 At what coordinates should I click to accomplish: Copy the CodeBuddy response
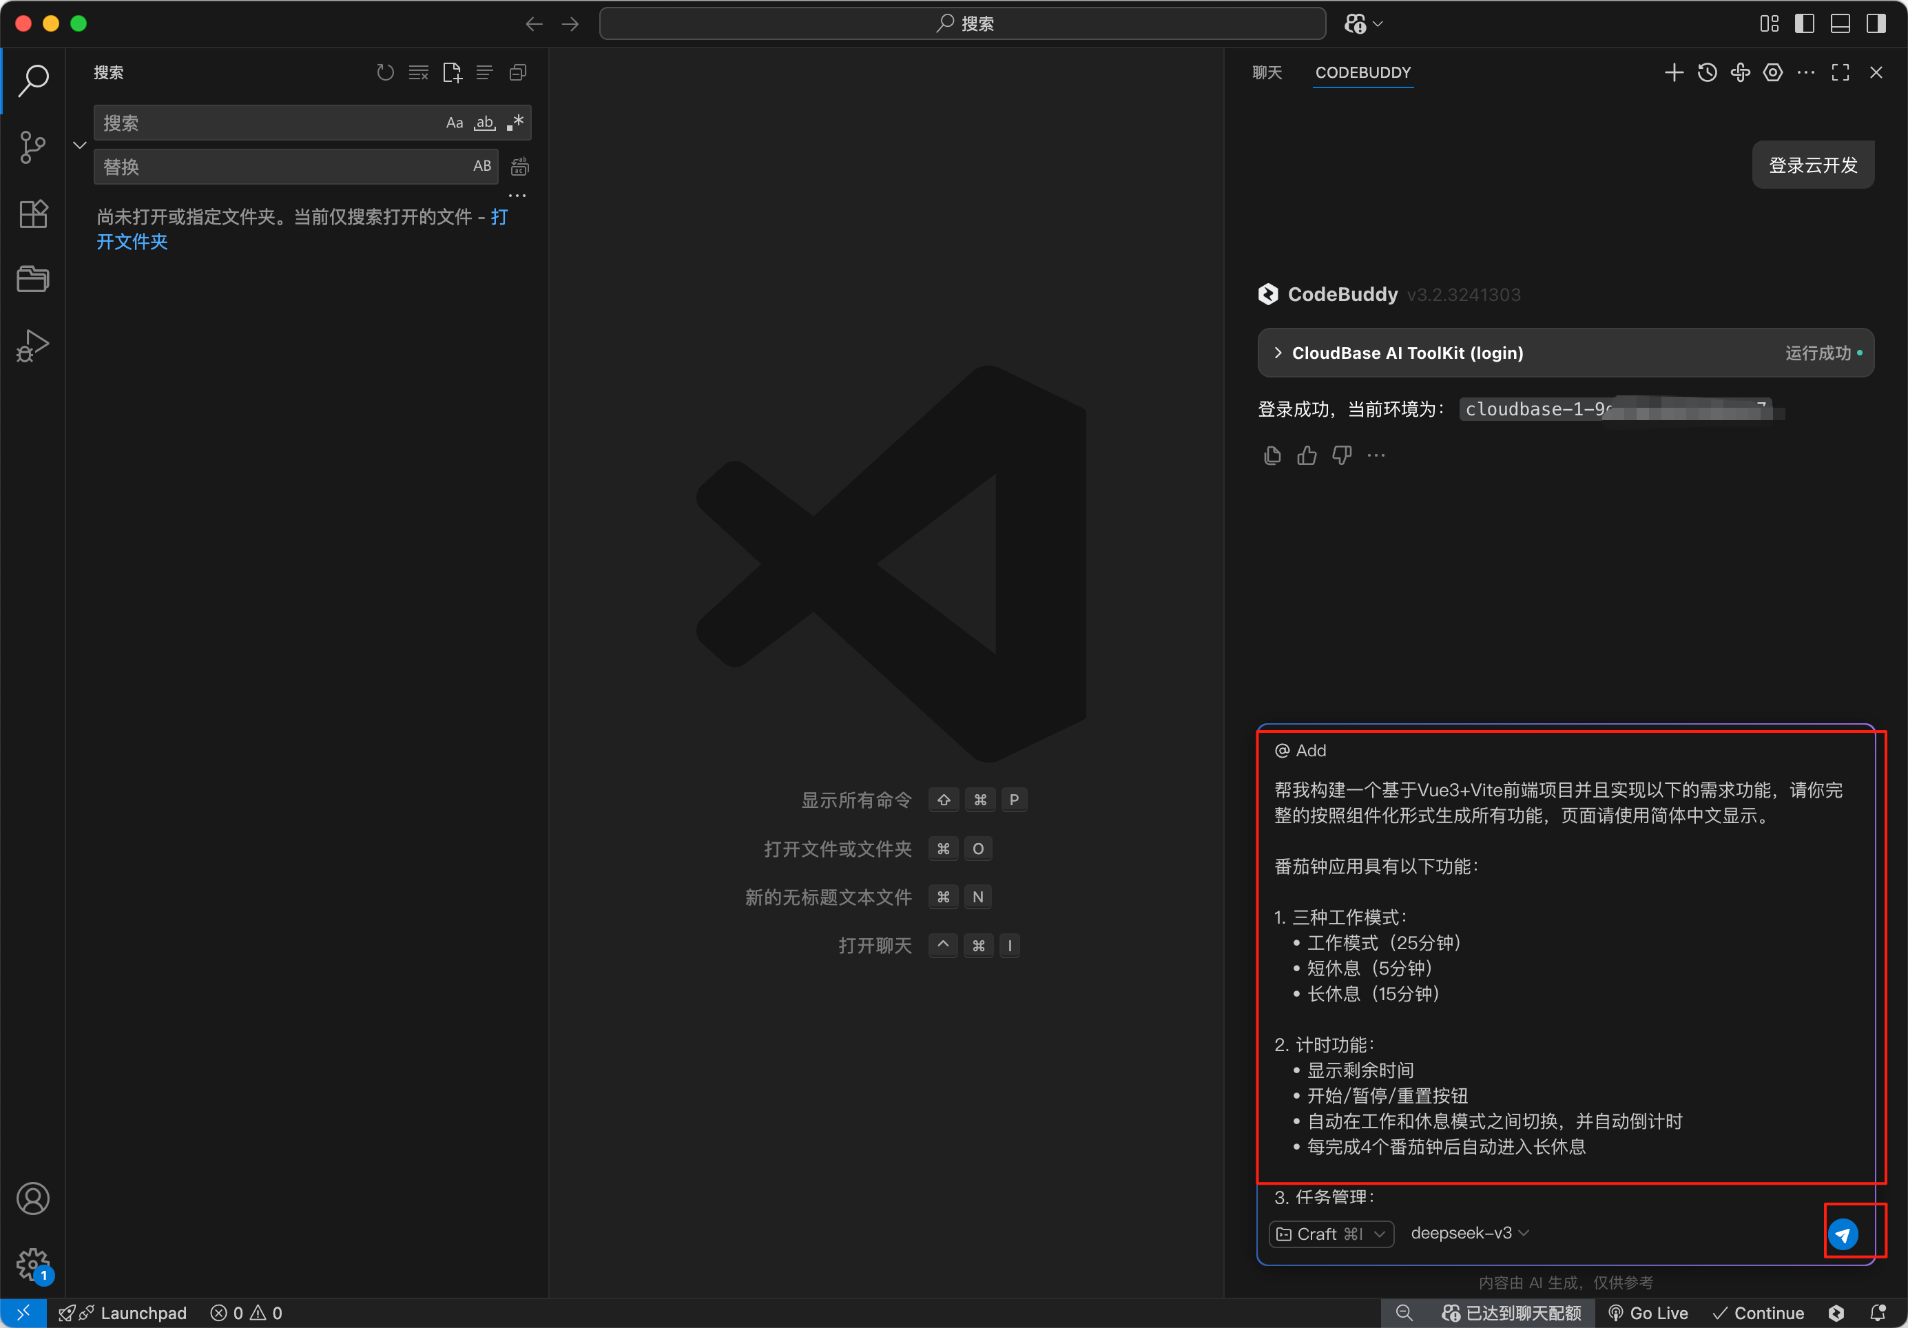(1272, 456)
